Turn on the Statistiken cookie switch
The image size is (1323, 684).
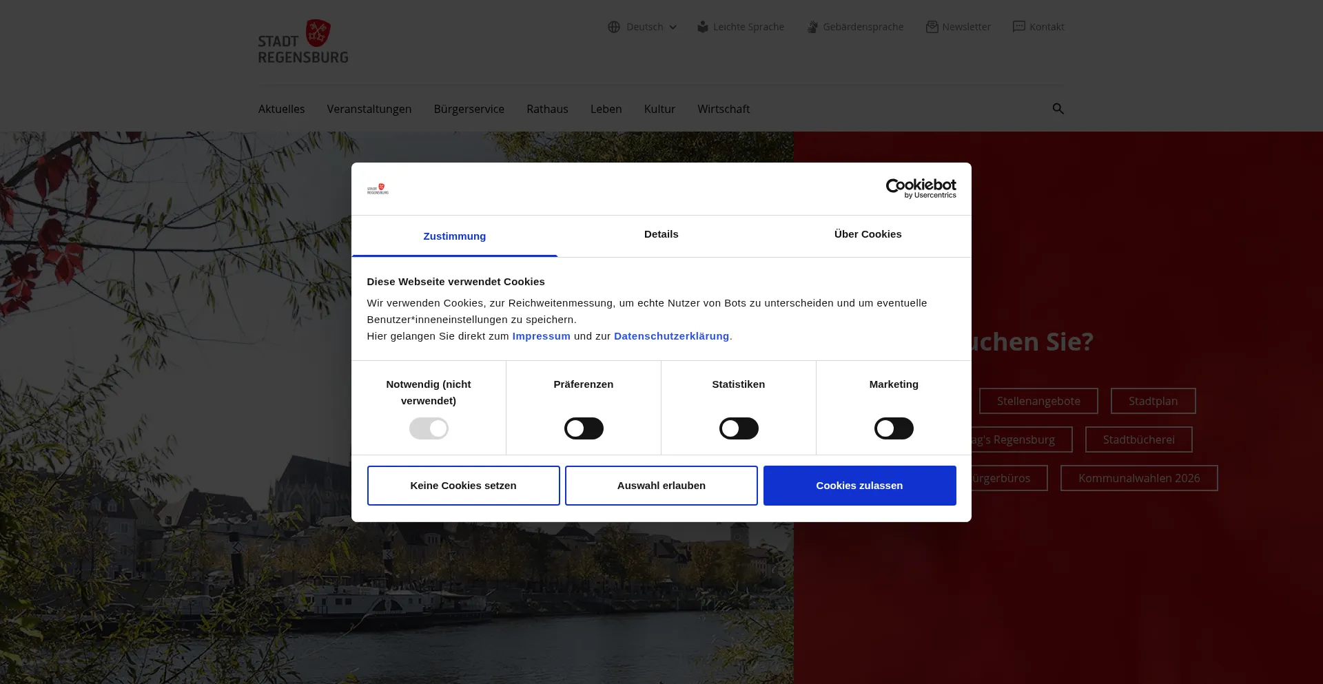tap(739, 428)
